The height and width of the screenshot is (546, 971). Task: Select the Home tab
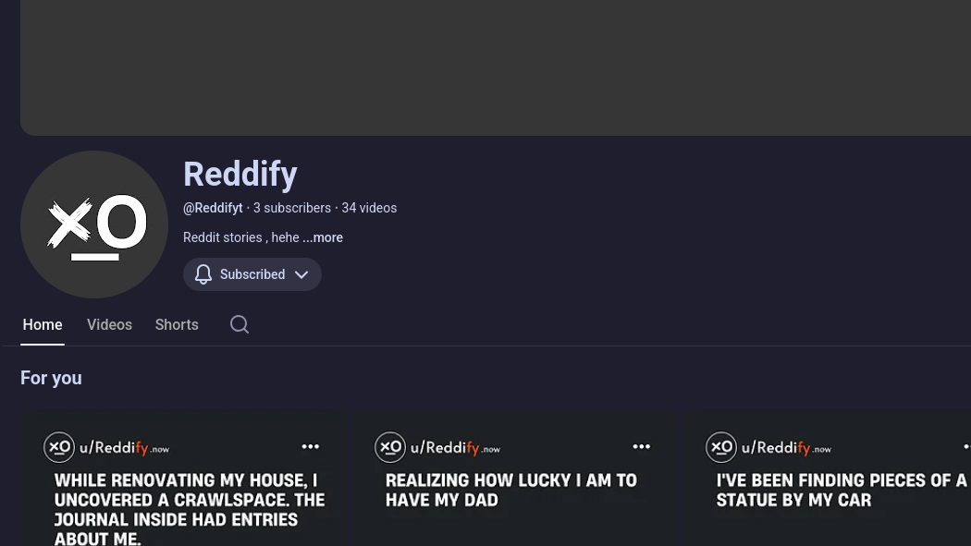pyautogui.click(x=43, y=324)
